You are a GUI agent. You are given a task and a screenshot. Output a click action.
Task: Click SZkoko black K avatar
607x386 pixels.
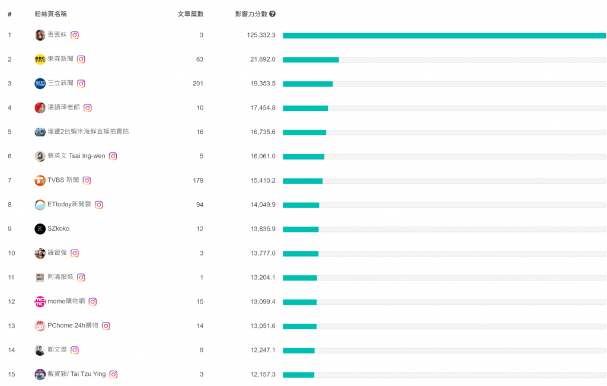pos(40,229)
